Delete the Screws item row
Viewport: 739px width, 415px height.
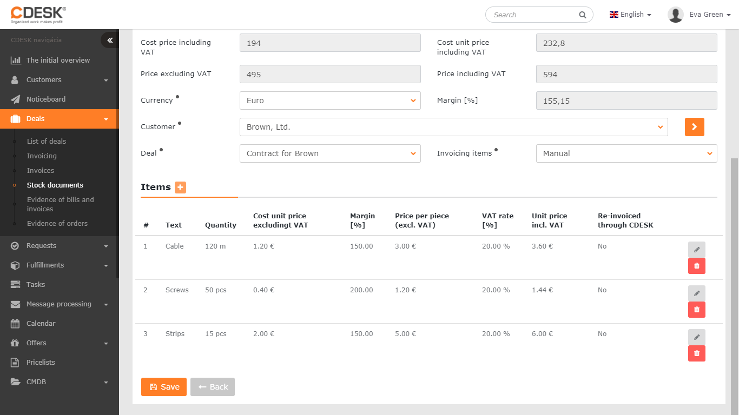(x=697, y=310)
